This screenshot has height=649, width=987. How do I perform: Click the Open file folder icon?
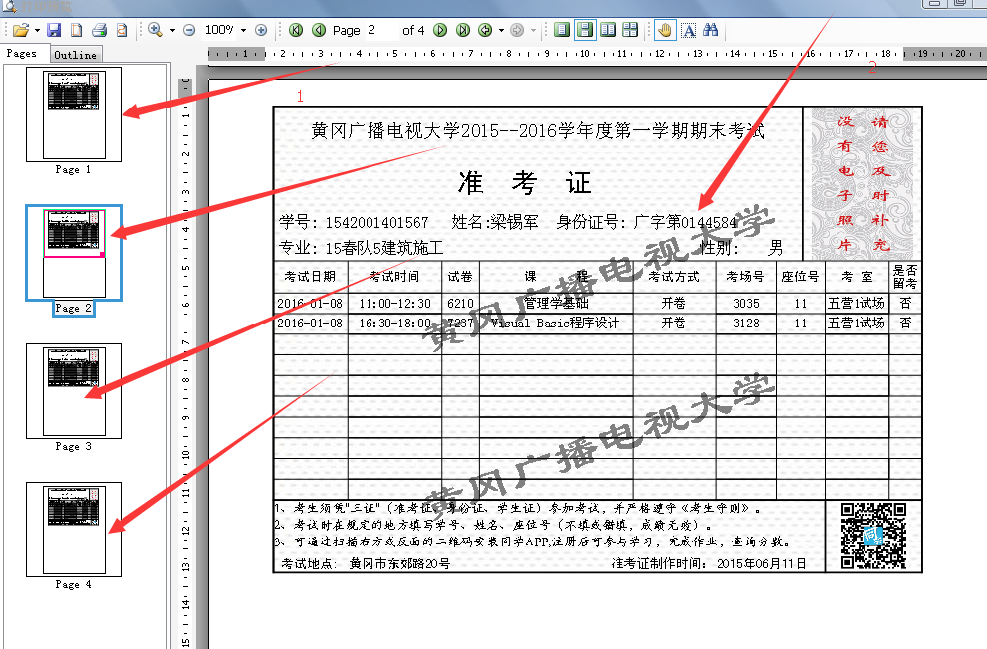tap(20, 30)
